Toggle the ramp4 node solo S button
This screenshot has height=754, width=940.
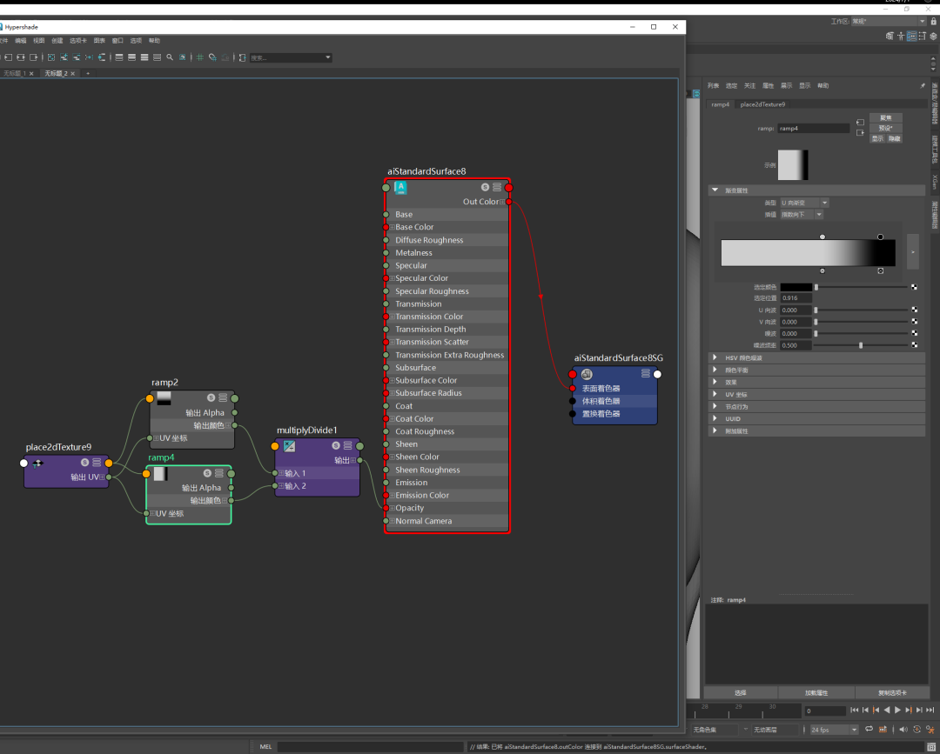point(207,473)
